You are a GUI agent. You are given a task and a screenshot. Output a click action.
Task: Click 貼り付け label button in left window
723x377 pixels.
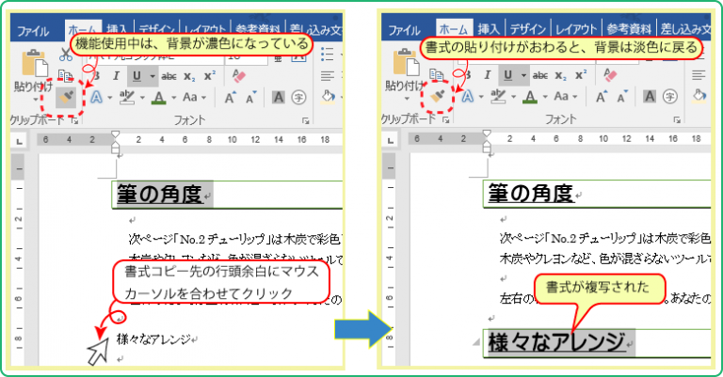pos(32,86)
